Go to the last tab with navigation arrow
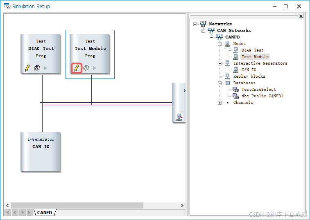The image size is (310, 220). (x=29, y=213)
